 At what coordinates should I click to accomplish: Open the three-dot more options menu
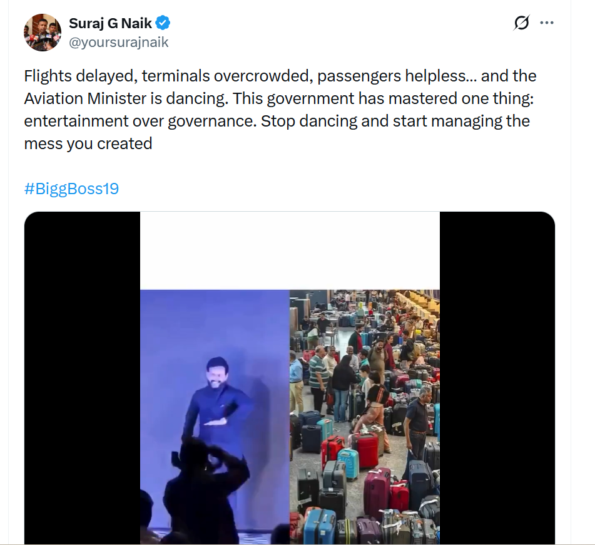point(547,23)
